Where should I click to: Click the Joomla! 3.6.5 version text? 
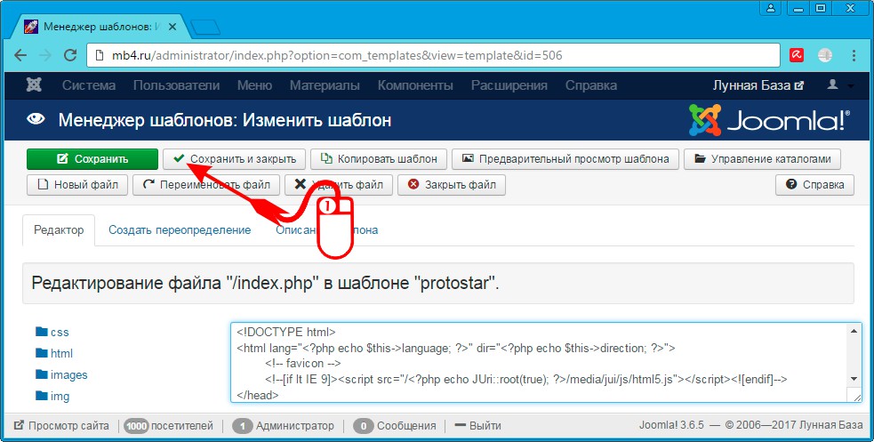point(672,426)
